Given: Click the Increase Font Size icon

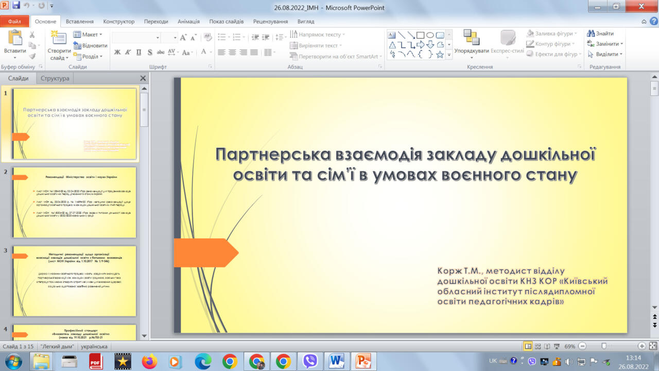Looking at the screenshot, I should pos(183,38).
